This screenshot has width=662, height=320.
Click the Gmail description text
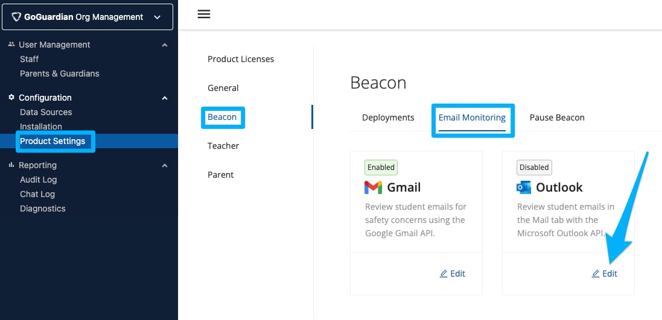pyautogui.click(x=415, y=220)
